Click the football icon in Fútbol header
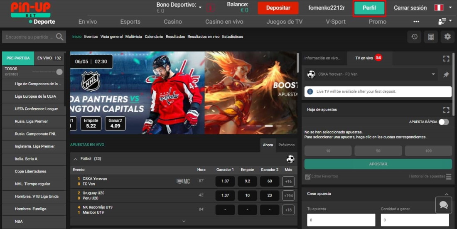This screenshot has width=457, height=229. (x=290, y=159)
